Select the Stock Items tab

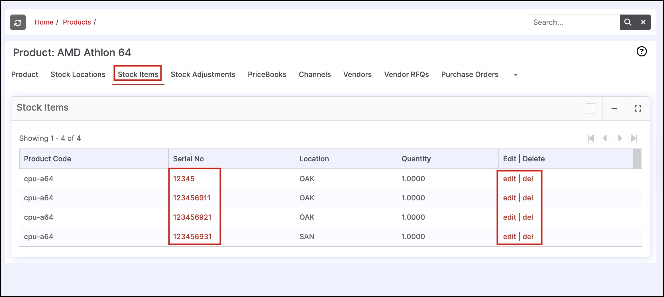click(138, 74)
